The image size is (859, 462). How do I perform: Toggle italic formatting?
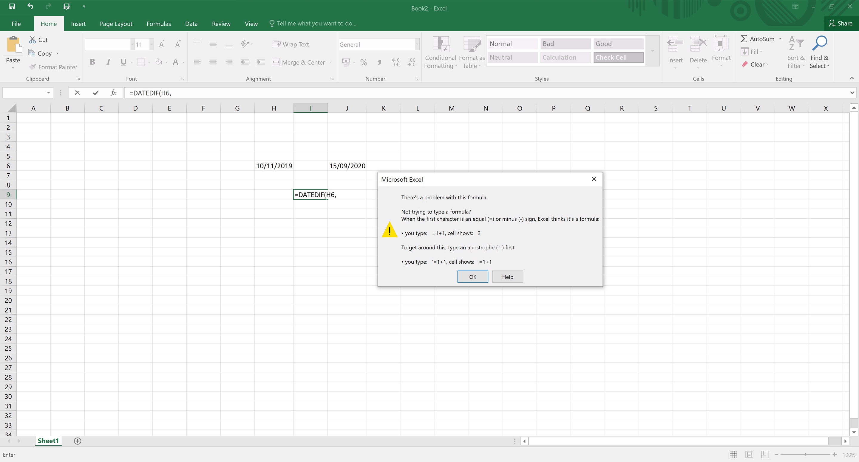[x=108, y=62]
